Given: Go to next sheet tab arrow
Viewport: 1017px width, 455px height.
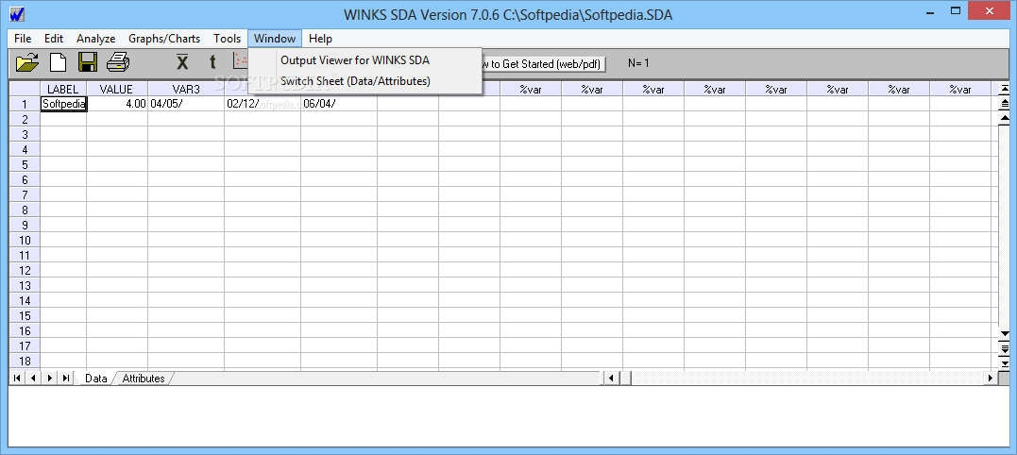Looking at the screenshot, I should click(50, 378).
